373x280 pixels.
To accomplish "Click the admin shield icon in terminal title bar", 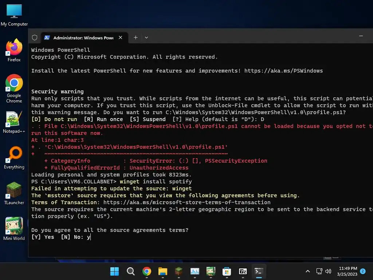I will click(x=35, y=38).
